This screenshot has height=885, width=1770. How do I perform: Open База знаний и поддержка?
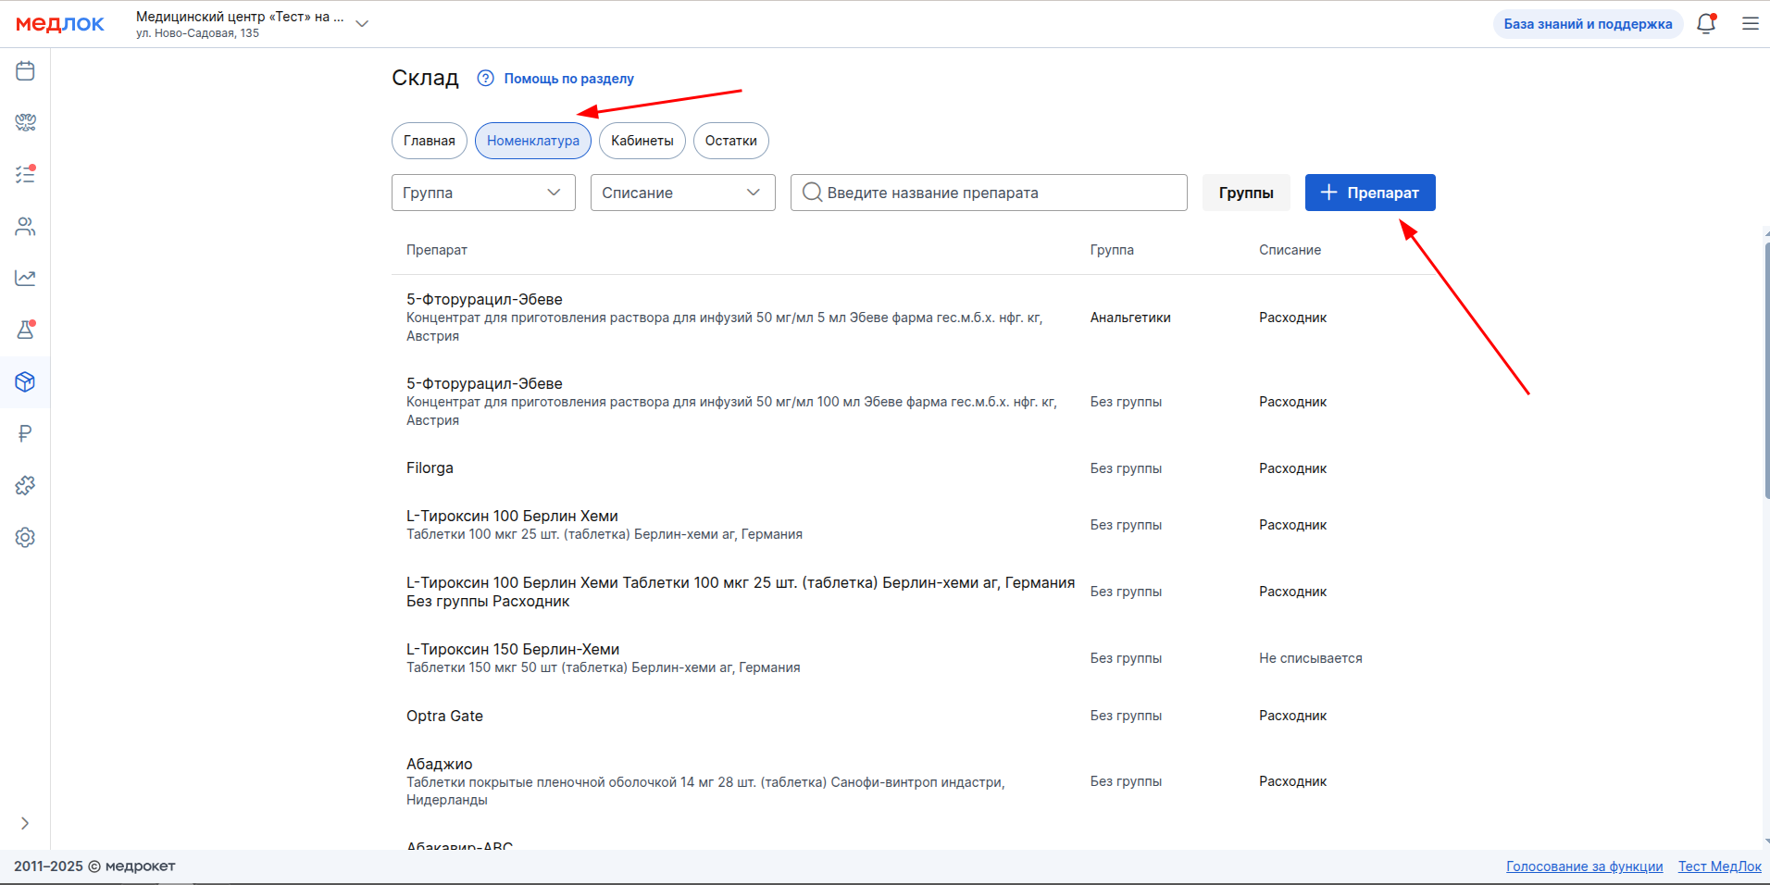click(1588, 24)
